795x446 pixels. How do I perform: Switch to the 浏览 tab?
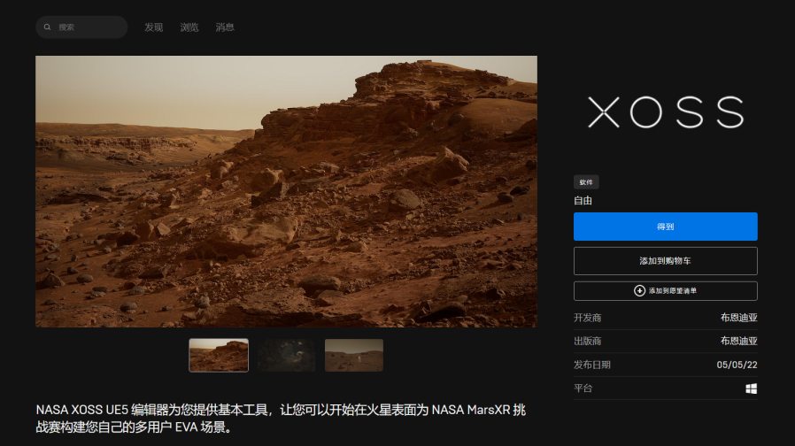point(189,27)
